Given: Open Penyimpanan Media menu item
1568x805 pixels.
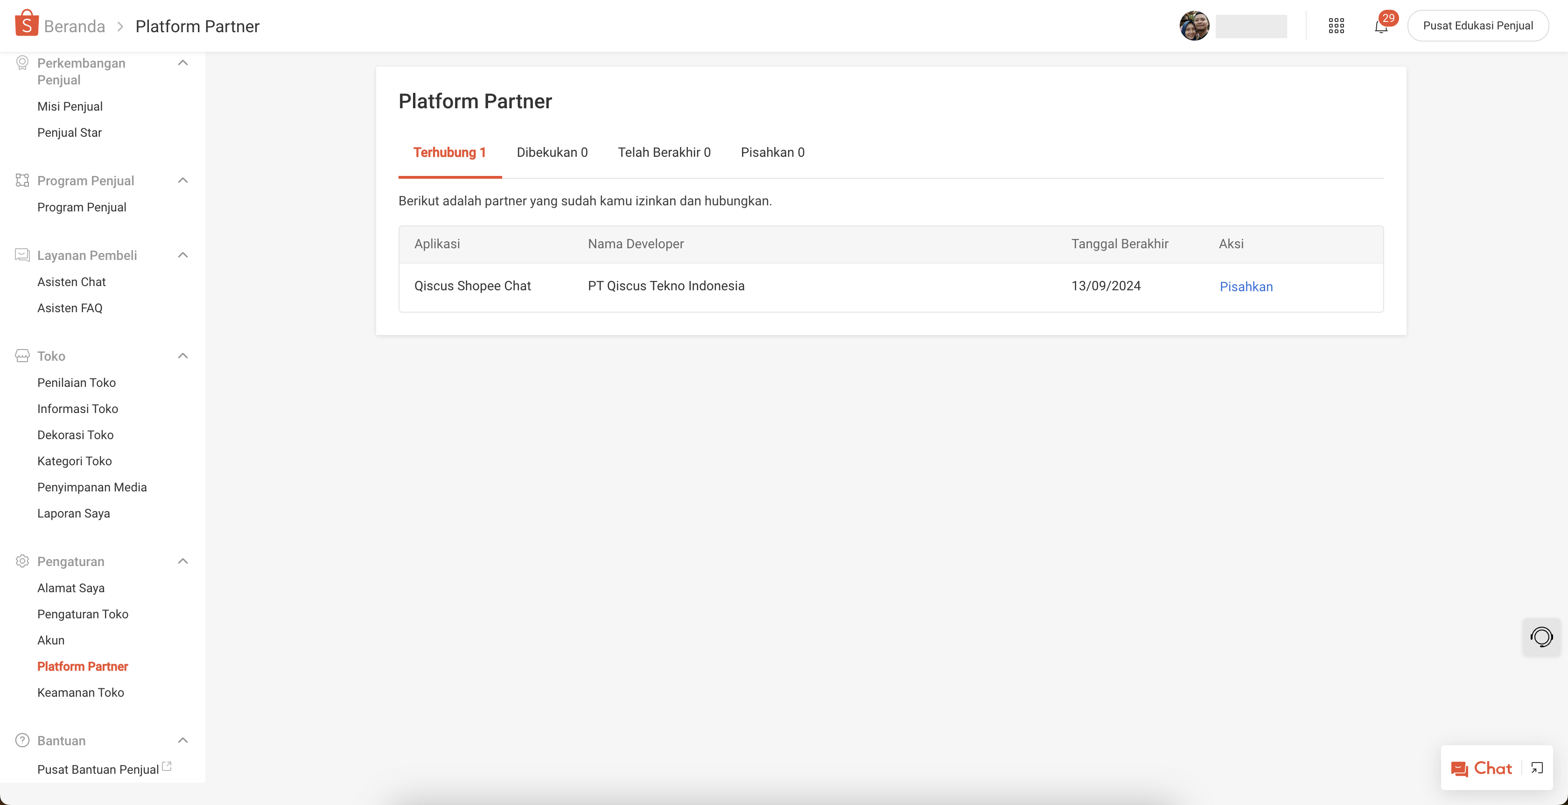Looking at the screenshot, I should tap(92, 487).
